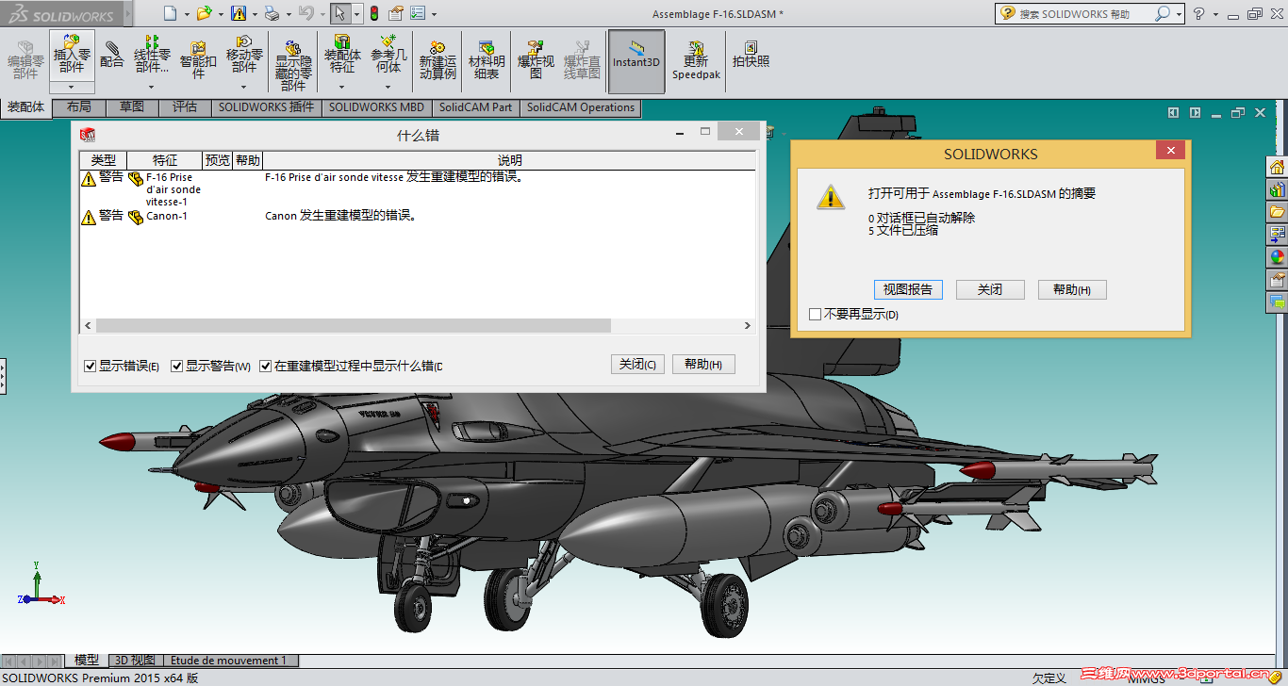
Task: Open the 线性零部件 (Linear Component Pattern) tool
Action: [152, 57]
